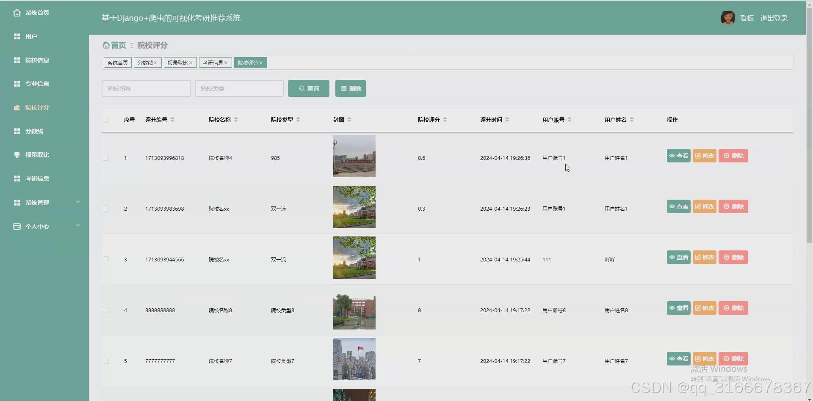Close the active 院校评分 tab
The image size is (813, 401).
[261, 63]
